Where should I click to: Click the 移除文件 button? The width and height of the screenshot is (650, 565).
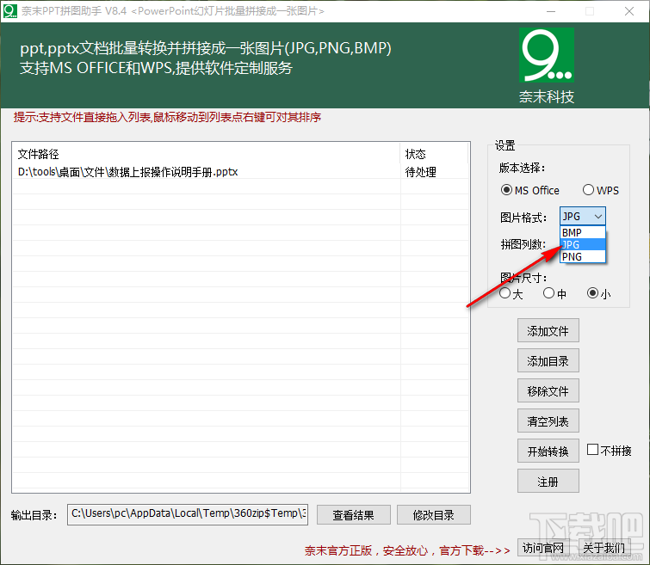pyautogui.click(x=548, y=390)
